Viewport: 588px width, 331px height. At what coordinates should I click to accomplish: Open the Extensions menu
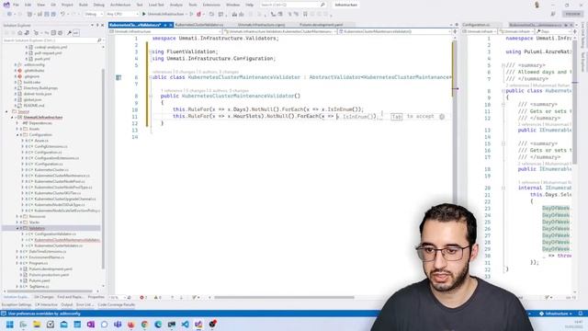(211, 5)
